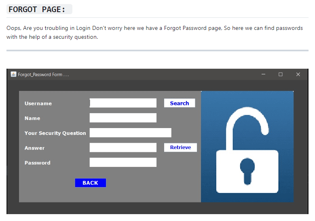The height and width of the screenshot is (221, 315).
Task: Maximize the Forgot_Password Form window
Action: (x=281, y=74)
